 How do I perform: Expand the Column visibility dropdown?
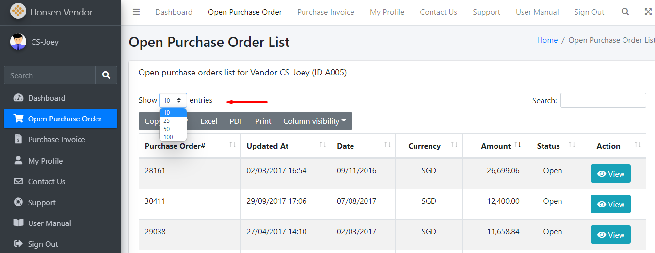tap(314, 121)
